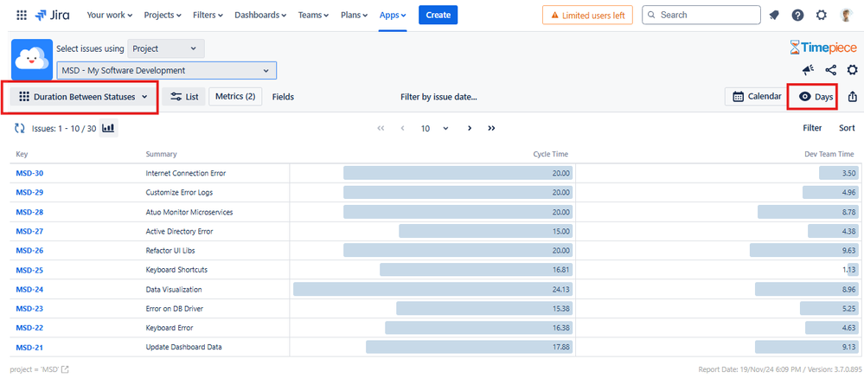The image size is (864, 378).
Task: Open issue MSD-30 link
Action: click(x=29, y=173)
